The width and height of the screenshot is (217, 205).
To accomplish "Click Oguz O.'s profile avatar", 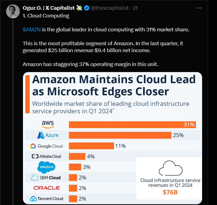I will 13,11.
